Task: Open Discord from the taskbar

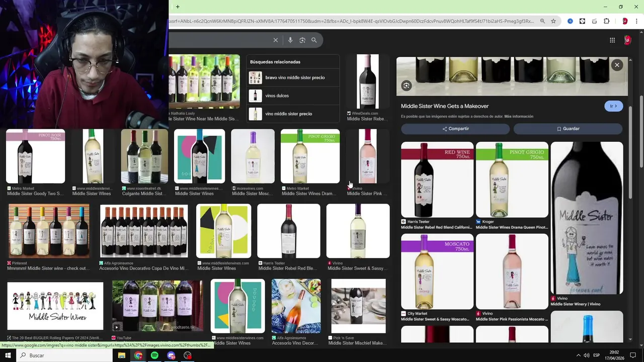Action: pos(171,355)
